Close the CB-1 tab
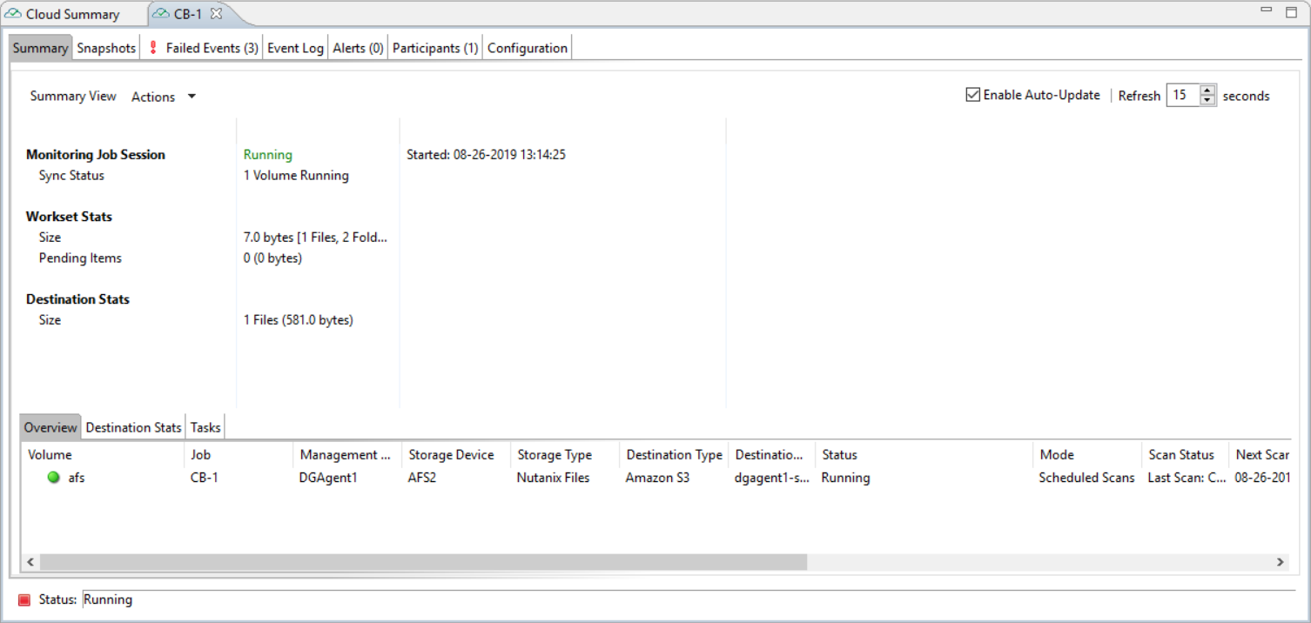This screenshot has width=1311, height=623. (217, 14)
